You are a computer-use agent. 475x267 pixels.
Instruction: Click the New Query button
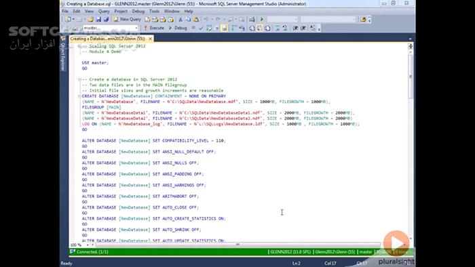[127, 20]
